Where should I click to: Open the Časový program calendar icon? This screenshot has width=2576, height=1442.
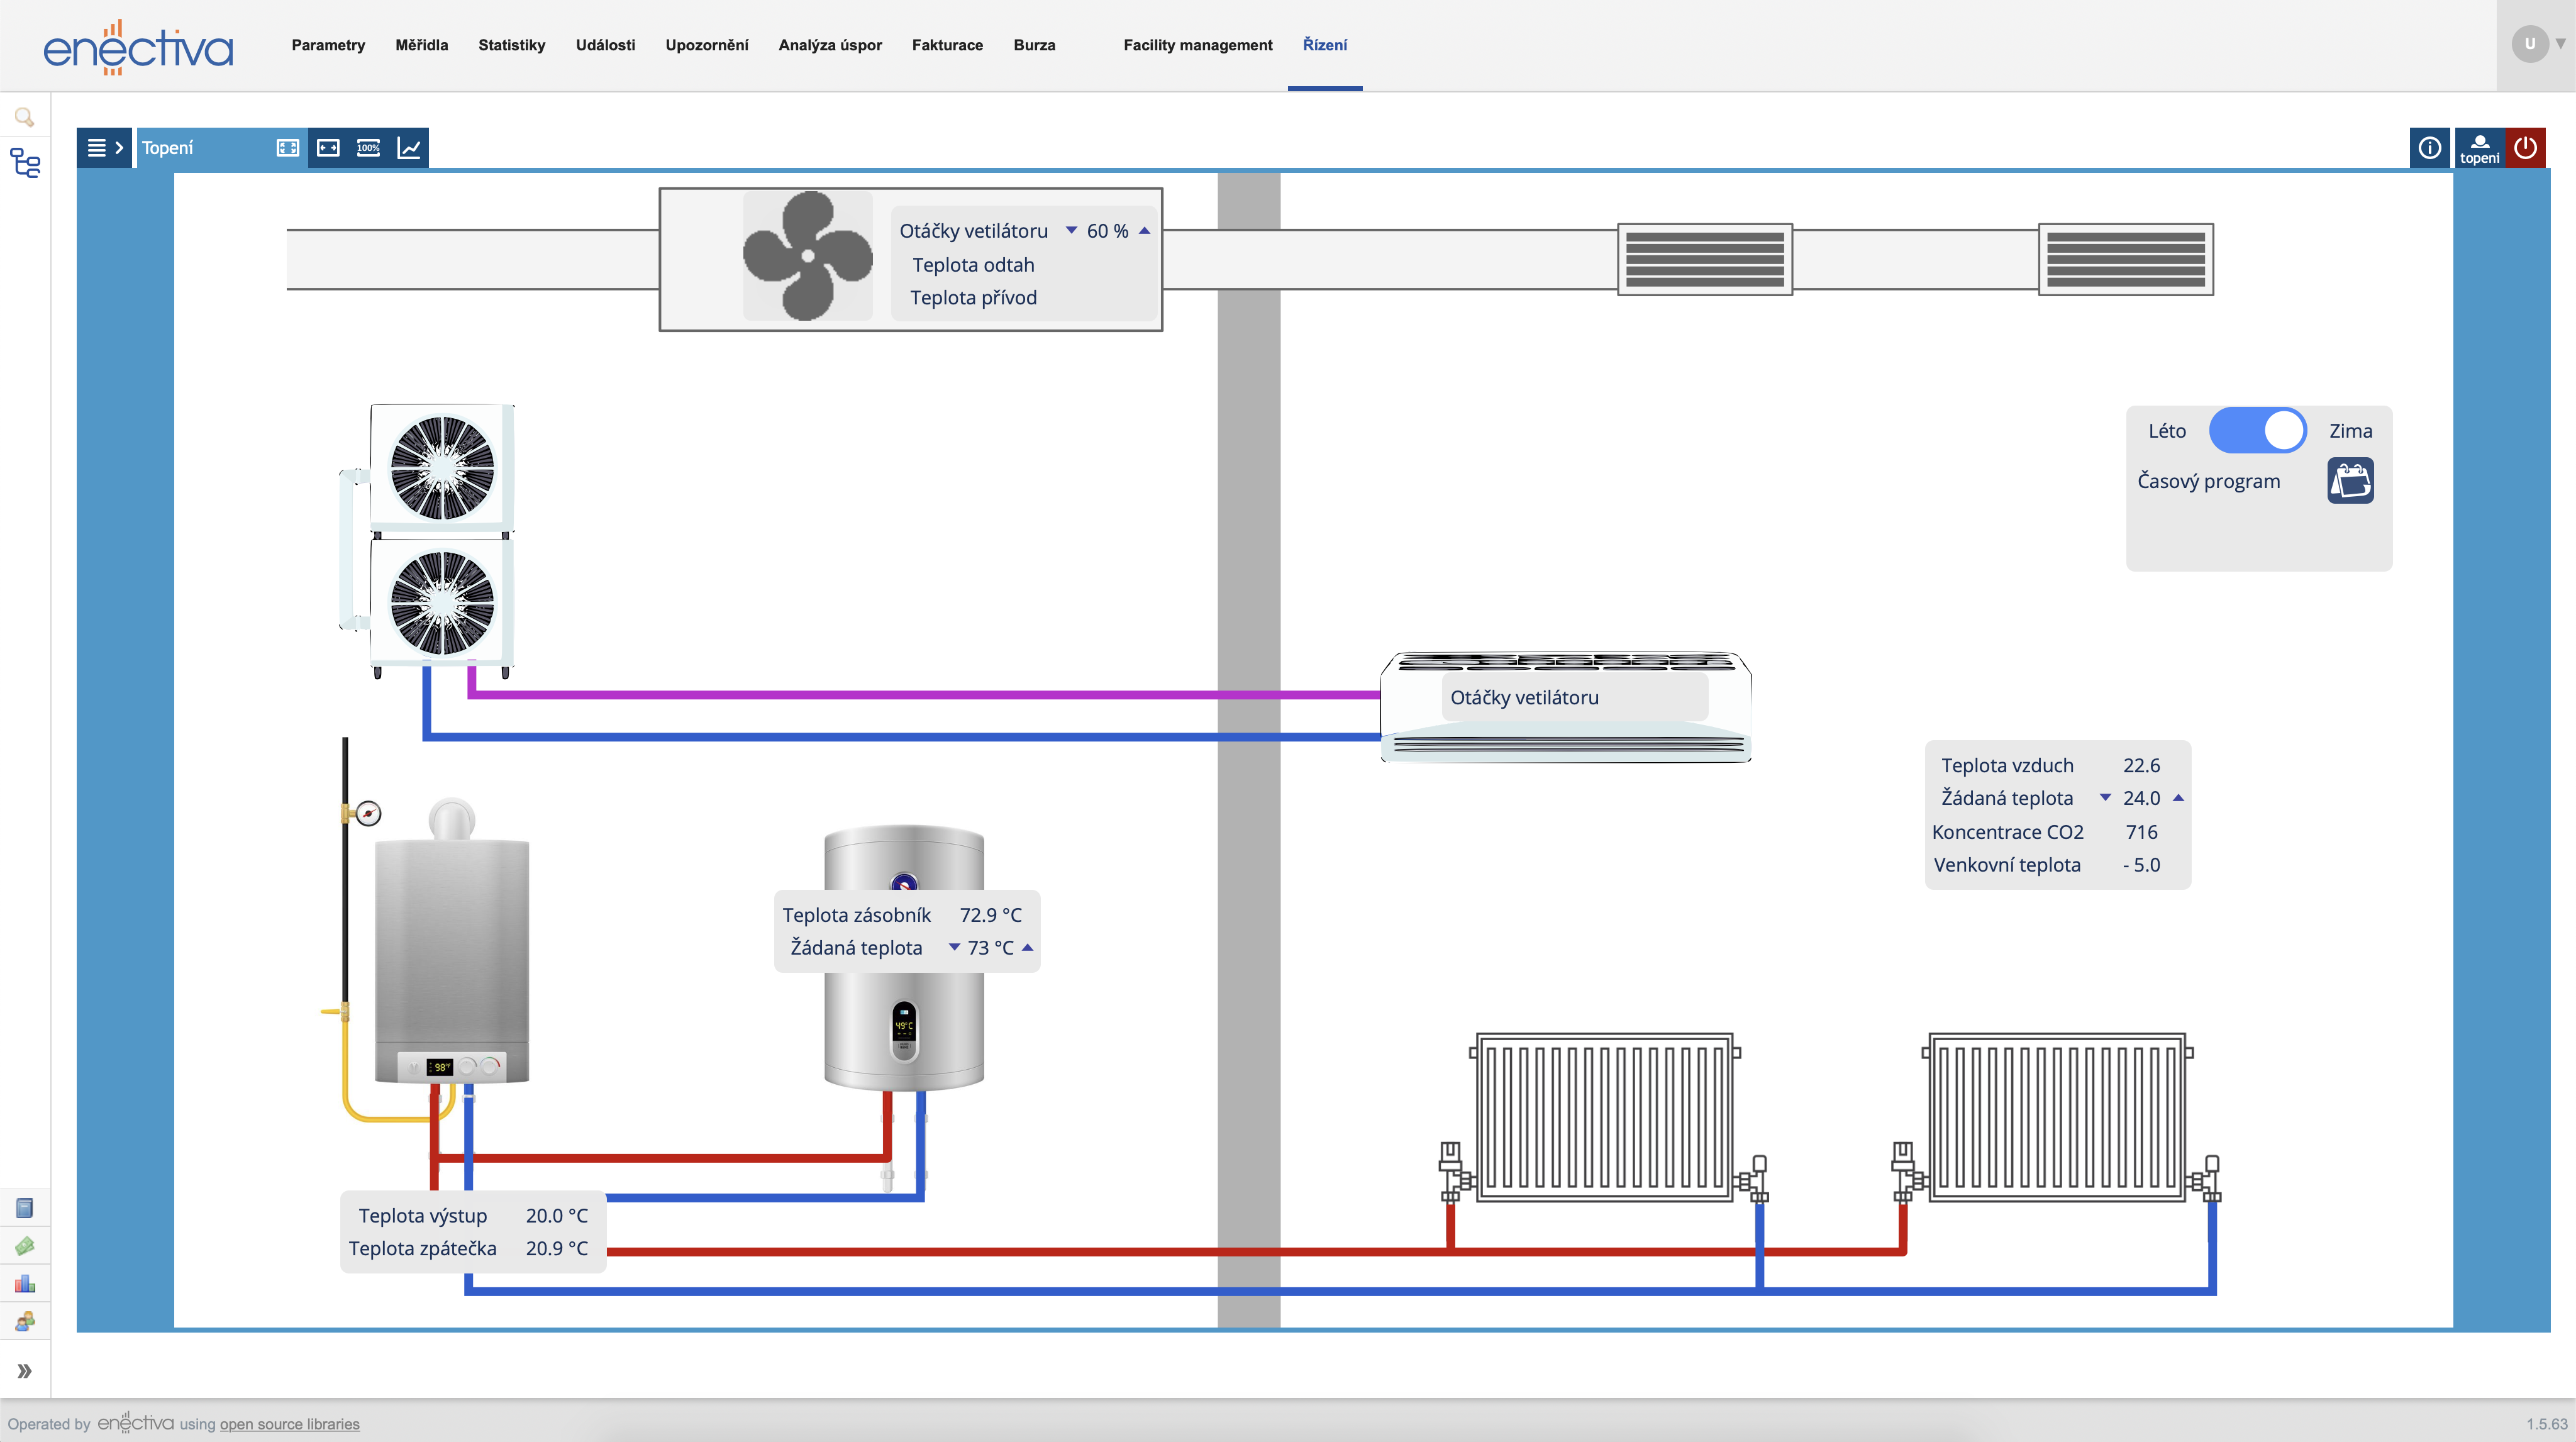[2350, 481]
